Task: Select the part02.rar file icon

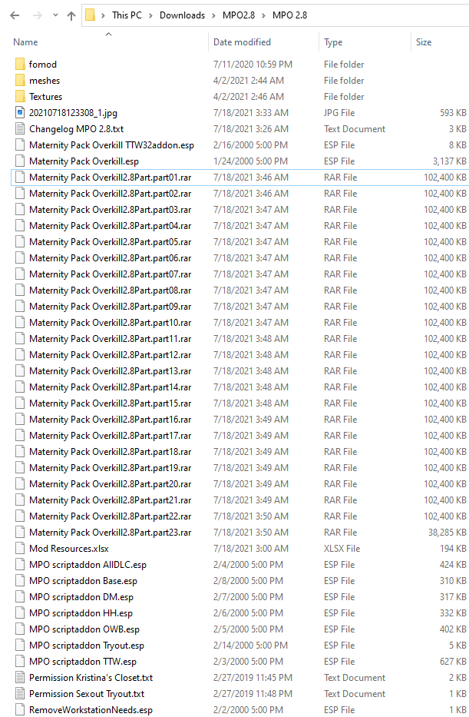Action: [x=20, y=194]
